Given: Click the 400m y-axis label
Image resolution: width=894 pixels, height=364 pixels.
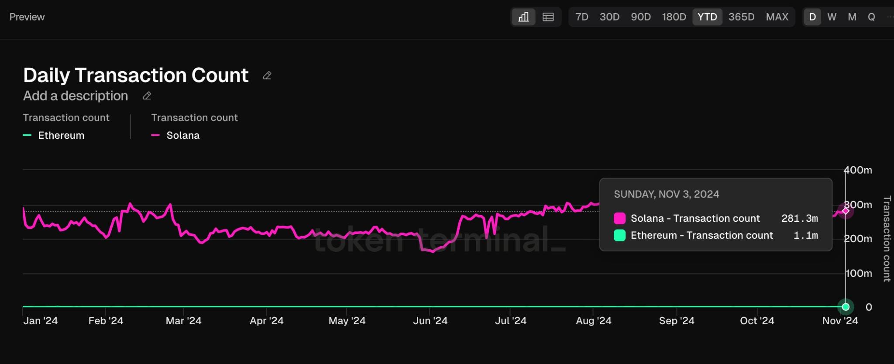Looking at the screenshot, I should click(x=858, y=170).
